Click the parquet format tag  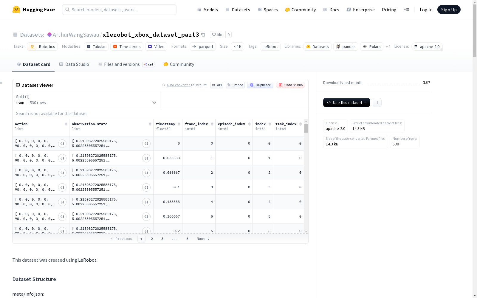coord(203,46)
